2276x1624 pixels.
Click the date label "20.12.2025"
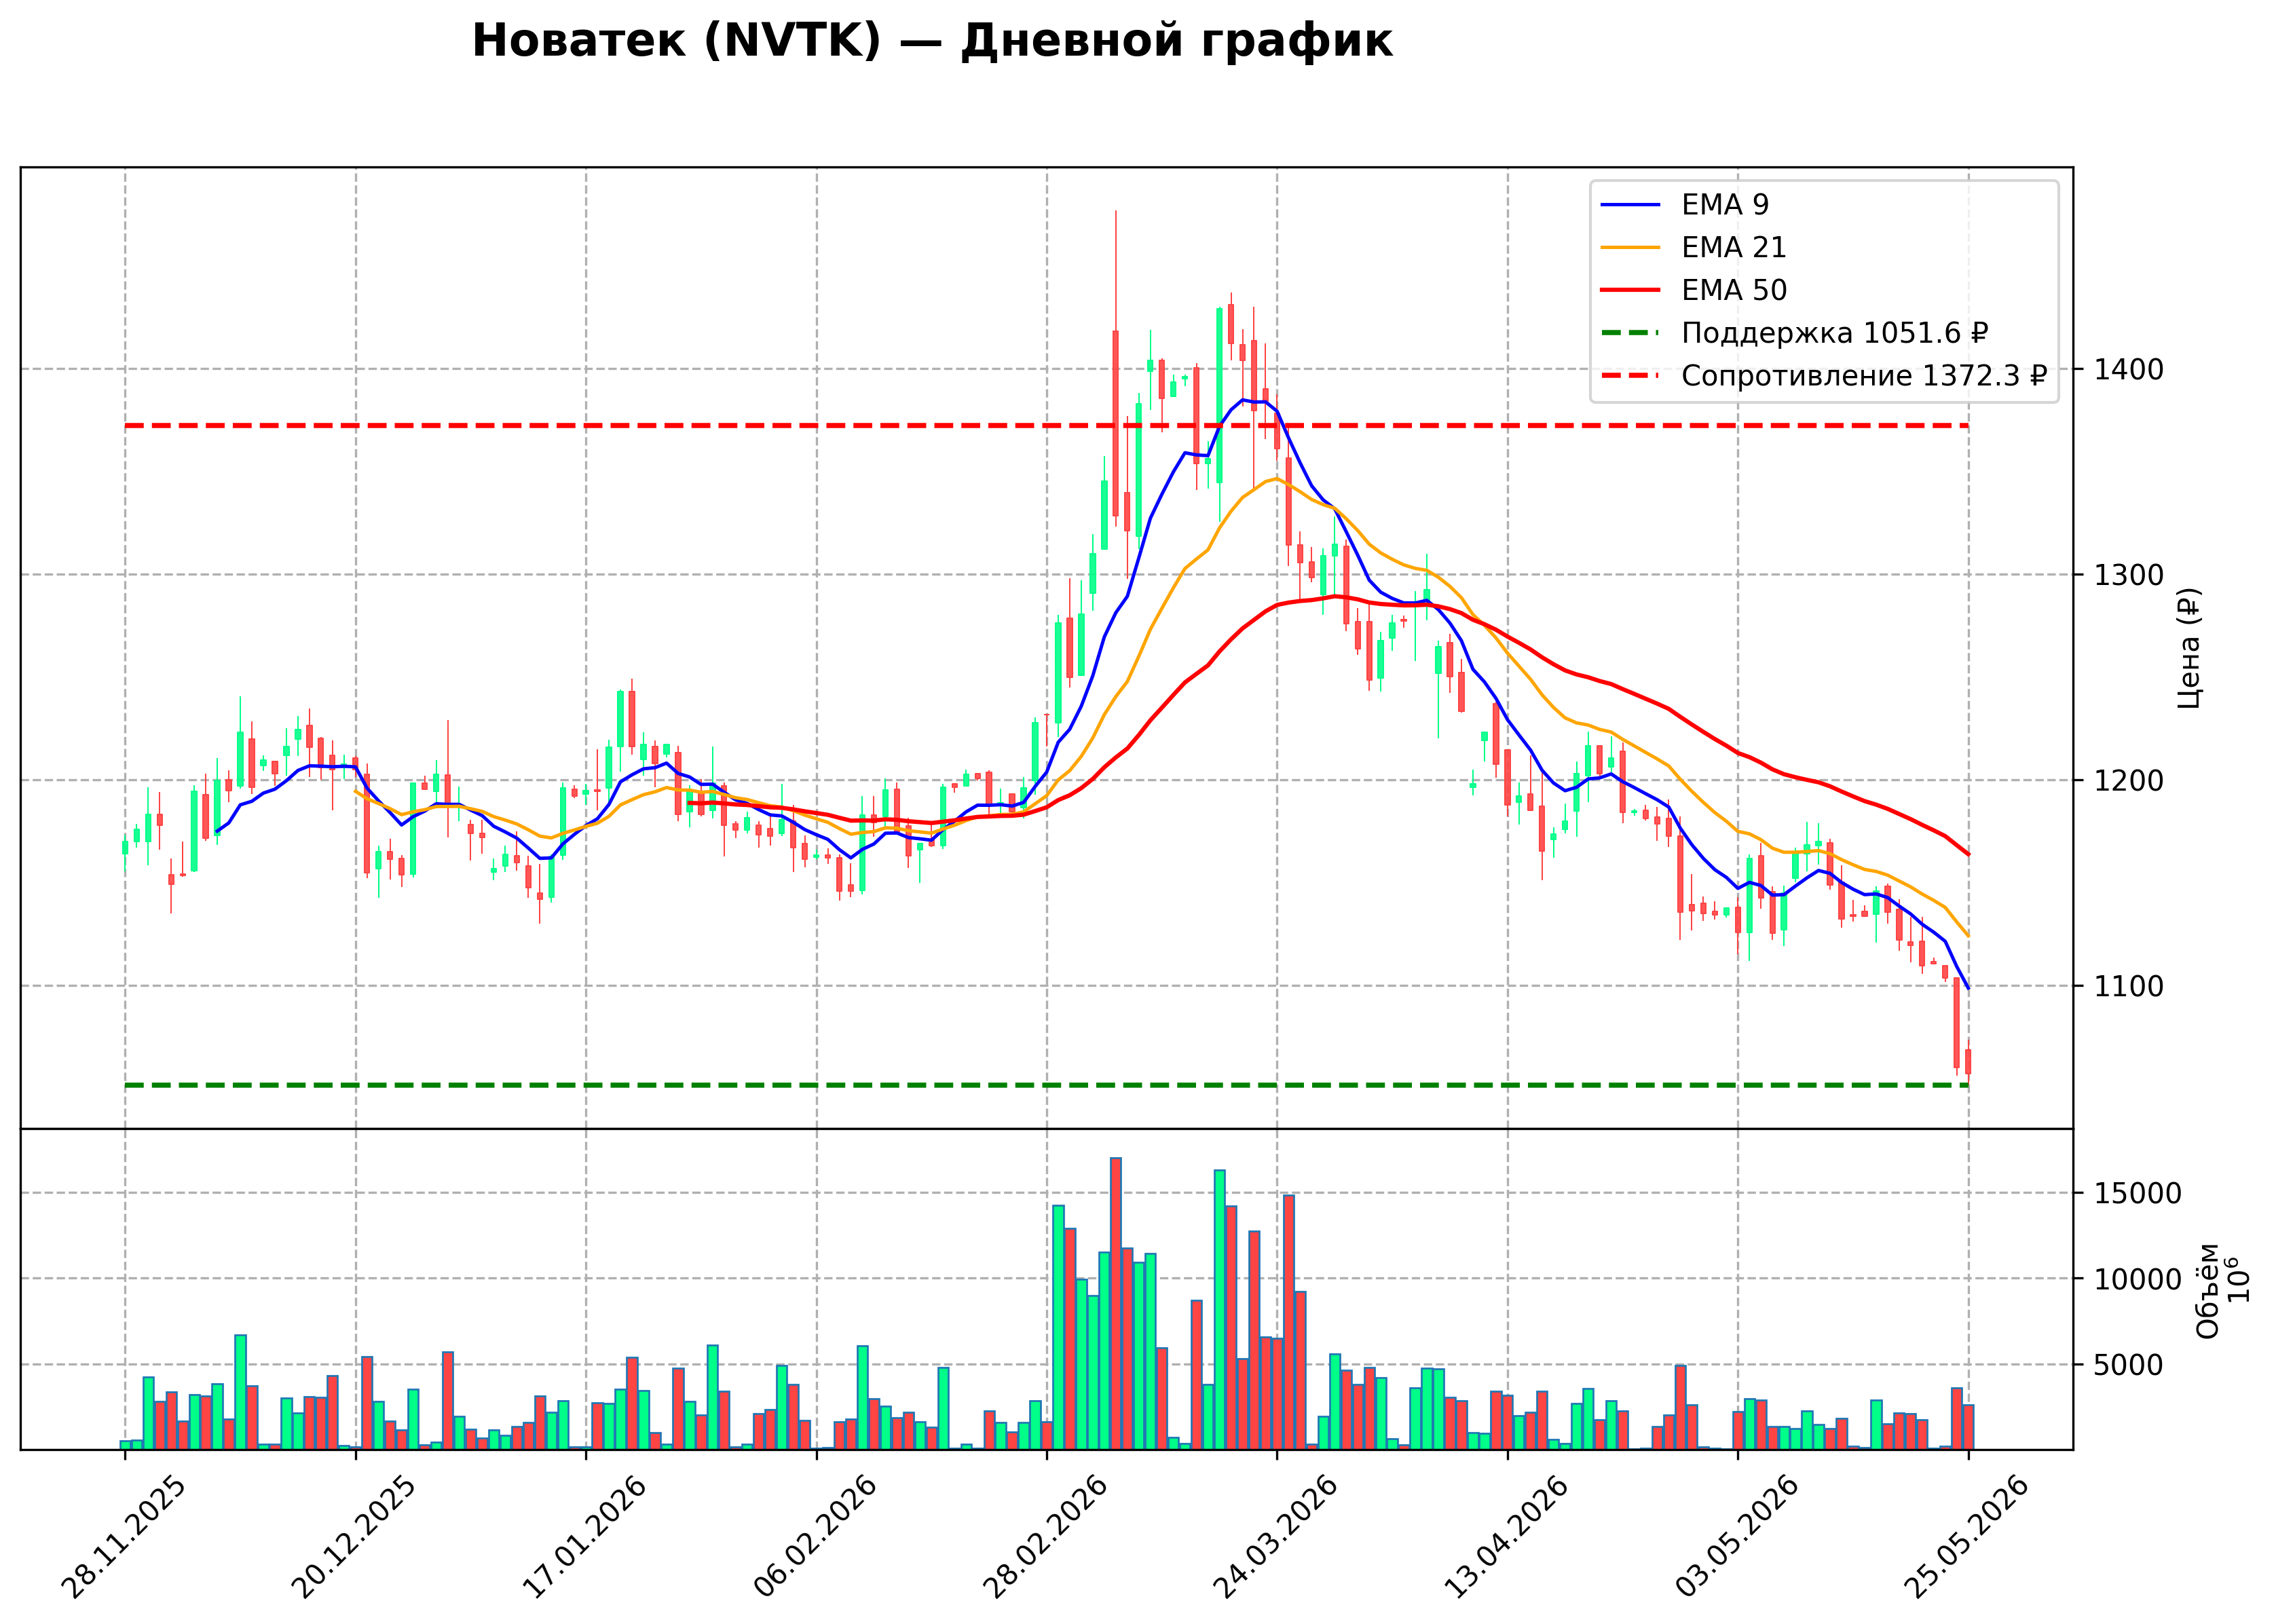pos(354,1538)
